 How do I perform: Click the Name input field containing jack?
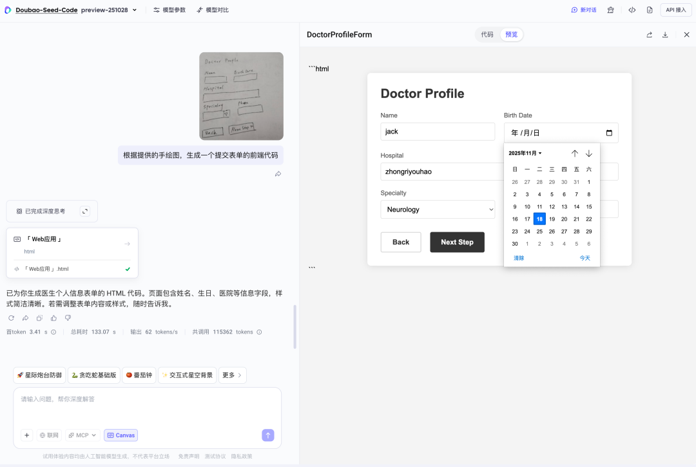click(437, 132)
